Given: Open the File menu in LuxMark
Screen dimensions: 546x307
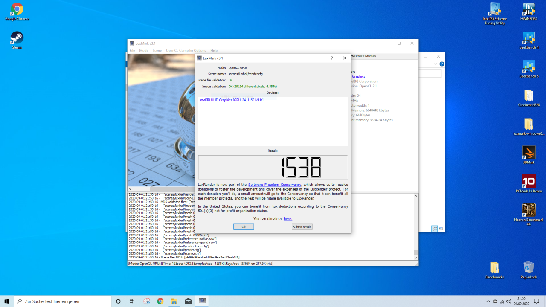Looking at the screenshot, I should click(132, 50).
